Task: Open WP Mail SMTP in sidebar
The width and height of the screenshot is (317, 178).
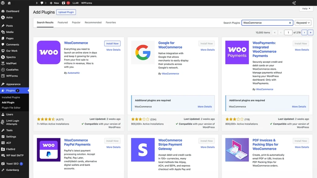Action: [x=14, y=155]
